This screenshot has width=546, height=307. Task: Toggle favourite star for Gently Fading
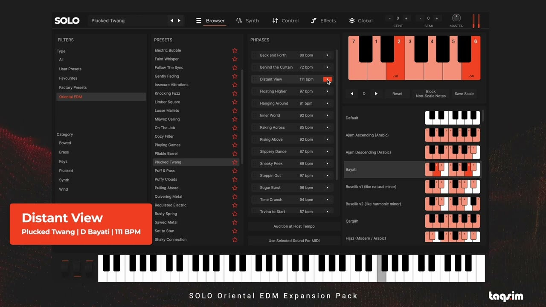[x=235, y=76]
